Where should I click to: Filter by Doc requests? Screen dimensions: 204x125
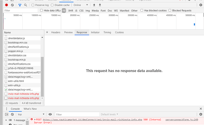point(110,11)
